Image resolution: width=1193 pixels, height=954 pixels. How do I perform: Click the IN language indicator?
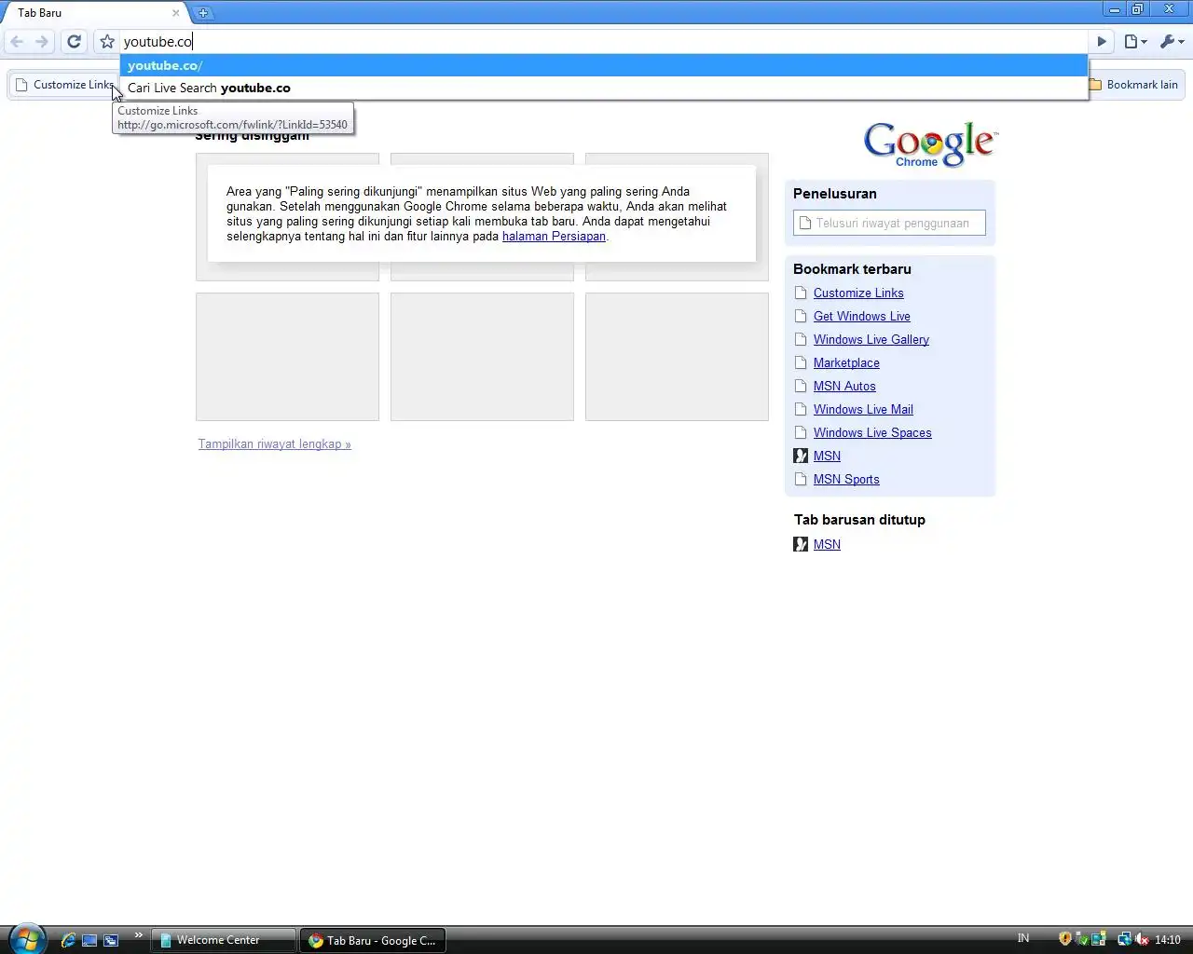(1023, 939)
